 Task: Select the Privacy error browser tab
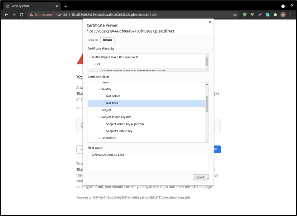pos(32,6)
